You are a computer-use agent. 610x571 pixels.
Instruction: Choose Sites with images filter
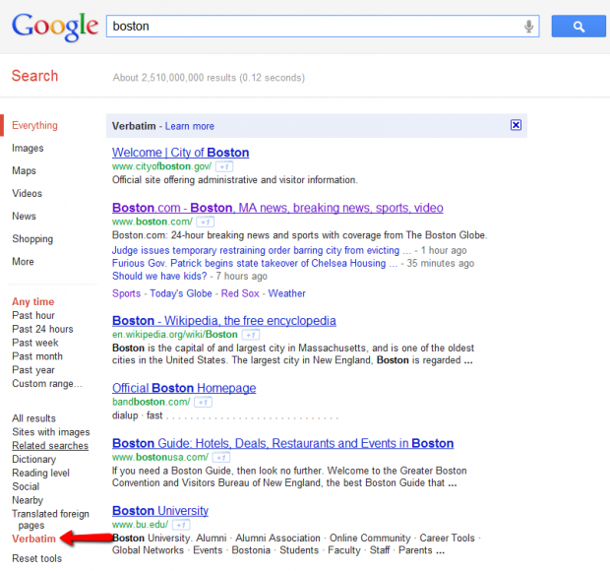coord(50,432)
